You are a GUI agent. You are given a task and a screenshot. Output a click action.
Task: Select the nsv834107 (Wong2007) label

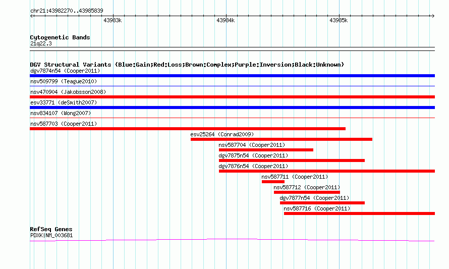[61, 113]
